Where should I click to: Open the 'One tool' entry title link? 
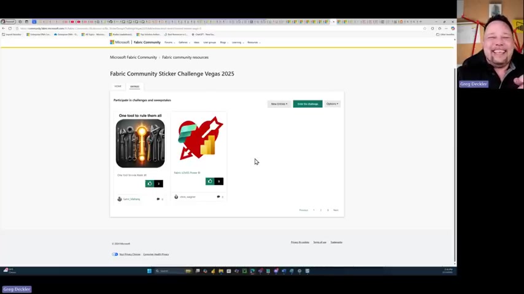(132, 175)
